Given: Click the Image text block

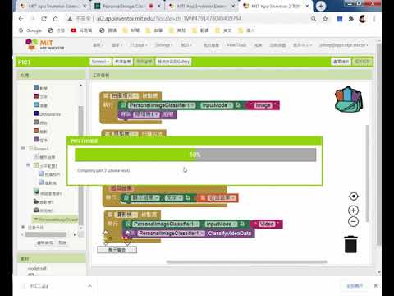Looking at the screenshot, I should [263, 105].
